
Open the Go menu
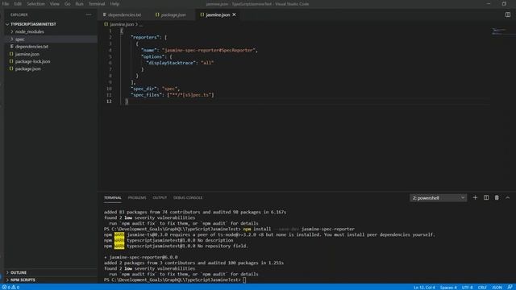68,4
